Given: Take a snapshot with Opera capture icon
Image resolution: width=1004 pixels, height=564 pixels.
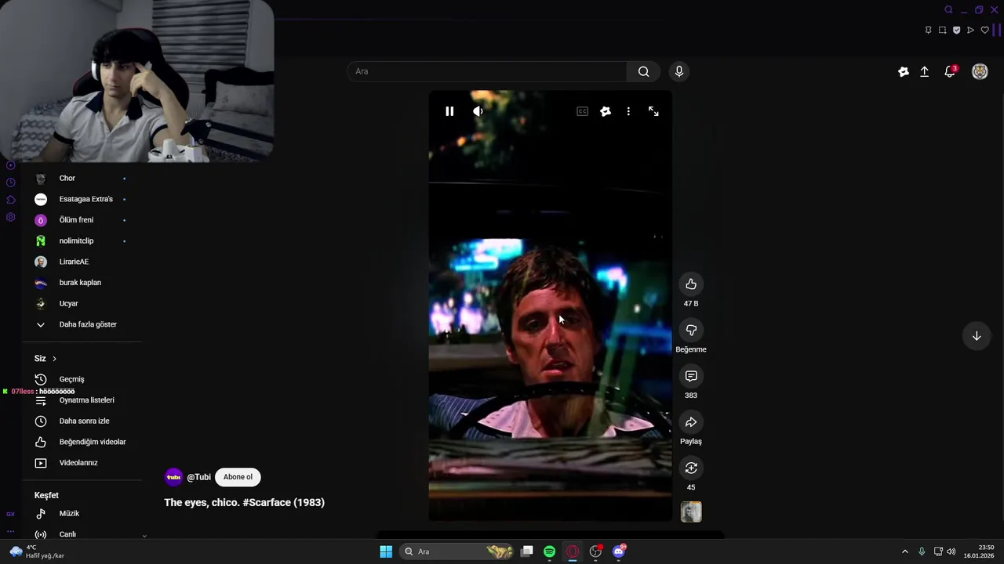Looking at the screenshot, I should tap(943, 31).
